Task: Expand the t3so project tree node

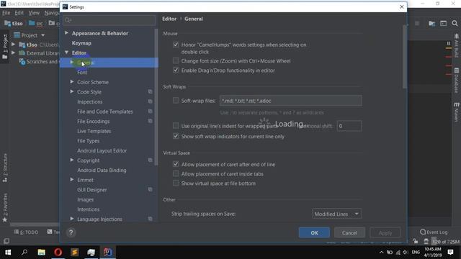Action: pyautogui.click(x=13, y=45)
